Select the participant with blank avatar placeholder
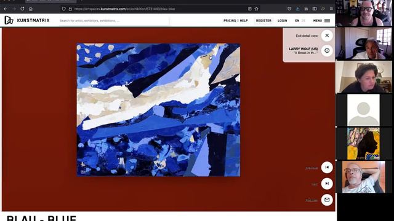 click(x=363, y=110)
